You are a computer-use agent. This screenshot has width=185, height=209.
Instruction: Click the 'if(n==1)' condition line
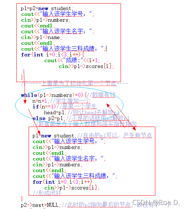pos(44,107)
